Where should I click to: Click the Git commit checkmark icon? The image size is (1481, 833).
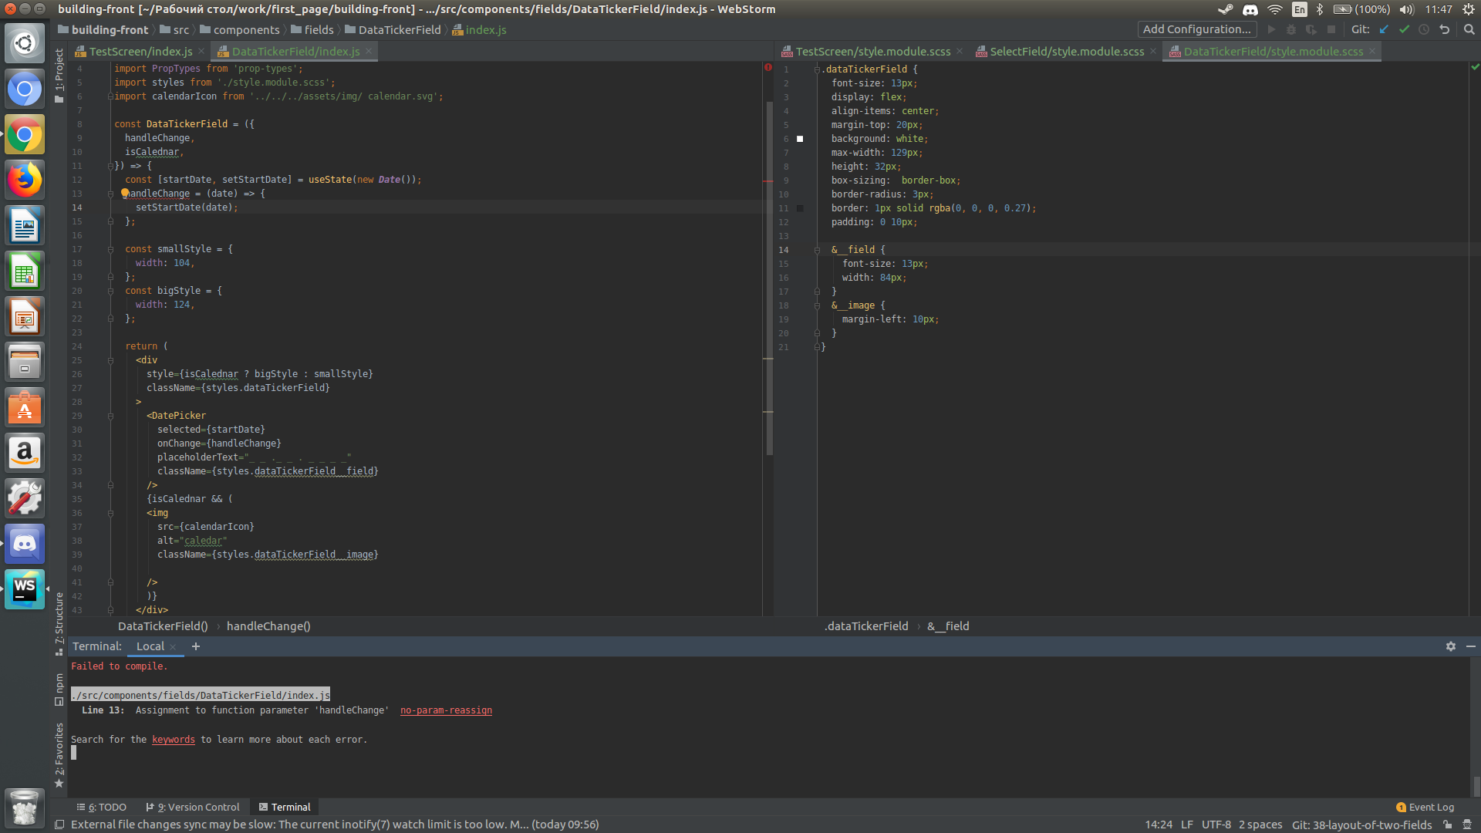tap(1404, 29)
